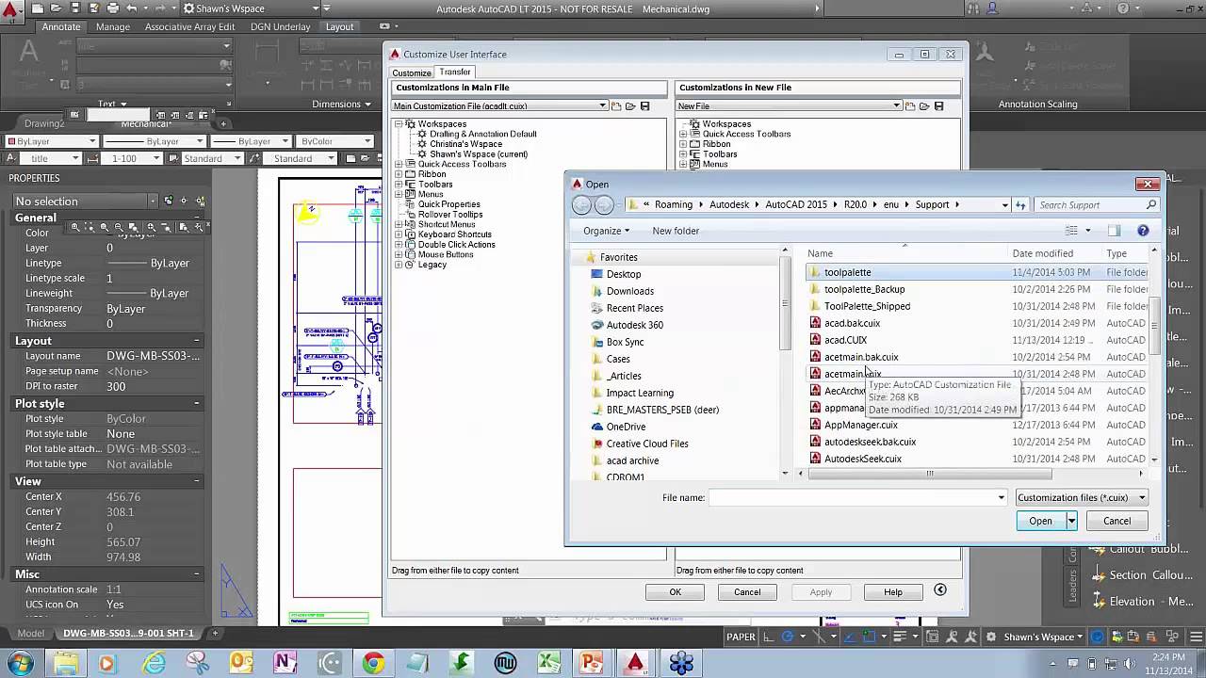Click OK in Customize User Interface dialog
The width and height of the screenshot is (1206, 678).
(675, 591)
